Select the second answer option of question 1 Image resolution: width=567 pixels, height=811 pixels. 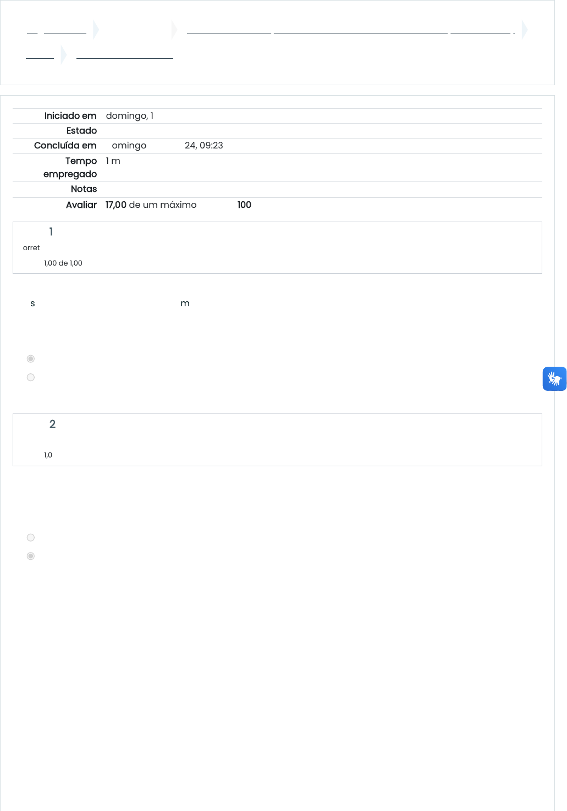click(x=31, y=377)
